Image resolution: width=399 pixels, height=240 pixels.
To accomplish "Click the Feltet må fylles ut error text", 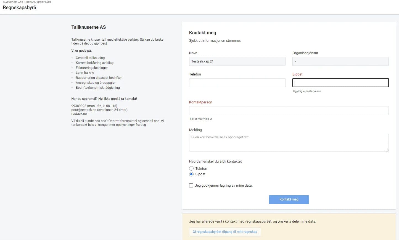I will 201,119.
